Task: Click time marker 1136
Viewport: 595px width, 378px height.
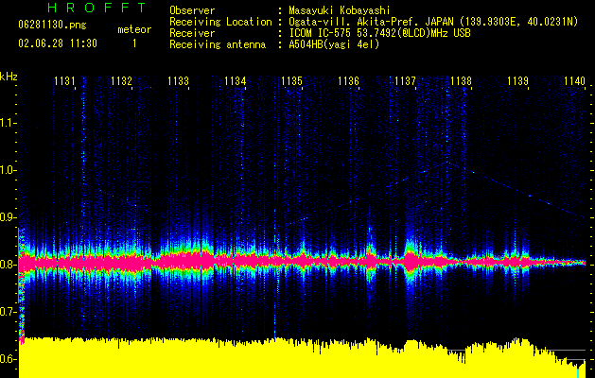Action: [348, 80]
